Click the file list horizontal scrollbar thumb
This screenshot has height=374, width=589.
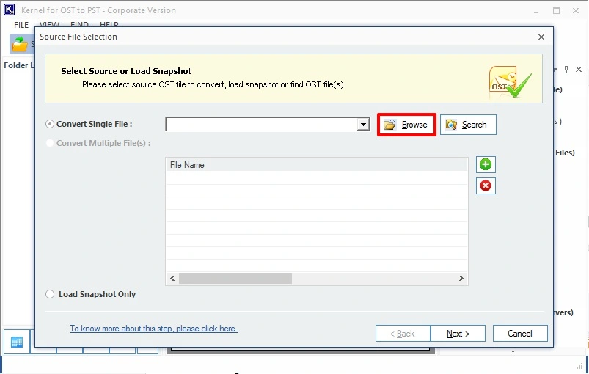point(235,279)
